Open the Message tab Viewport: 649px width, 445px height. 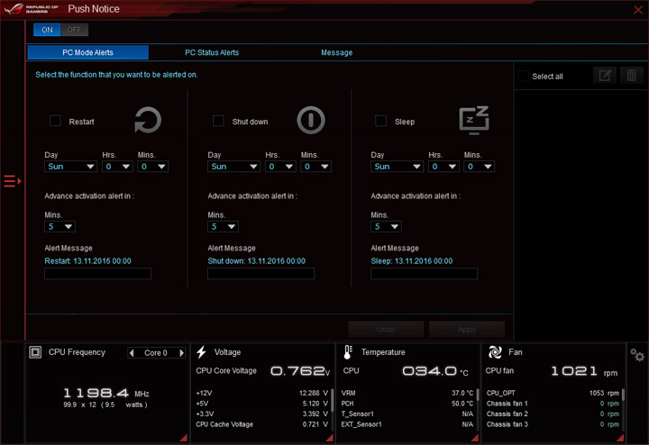(x=336, y=52)
